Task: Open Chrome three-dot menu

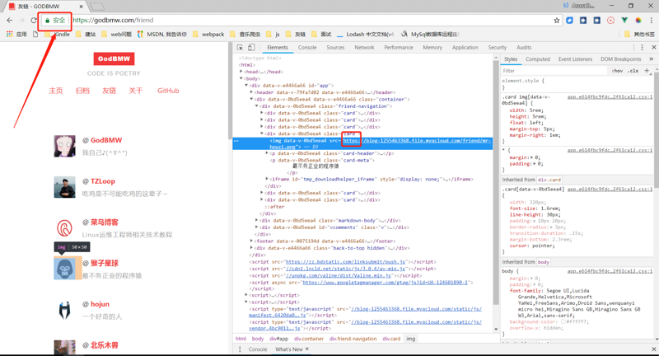Action: (x=652, y=20)
